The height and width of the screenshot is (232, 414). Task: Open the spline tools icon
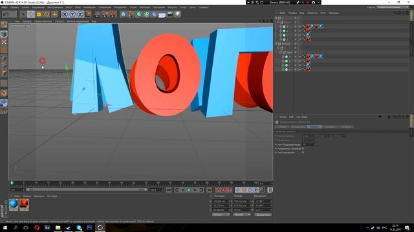131,14
